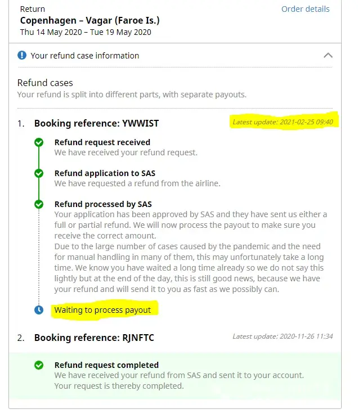This screenshot has height=418, width=358.
Task: Click the 'Your refund case information' header text
Action: (84, 56)
